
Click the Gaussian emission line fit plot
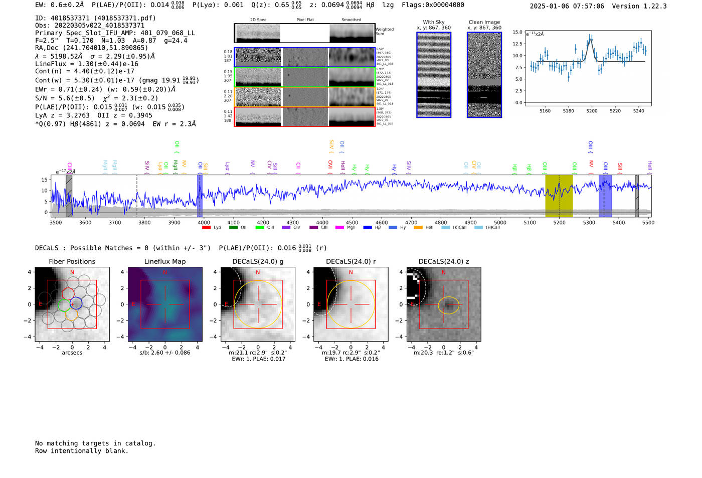[588, 68]
